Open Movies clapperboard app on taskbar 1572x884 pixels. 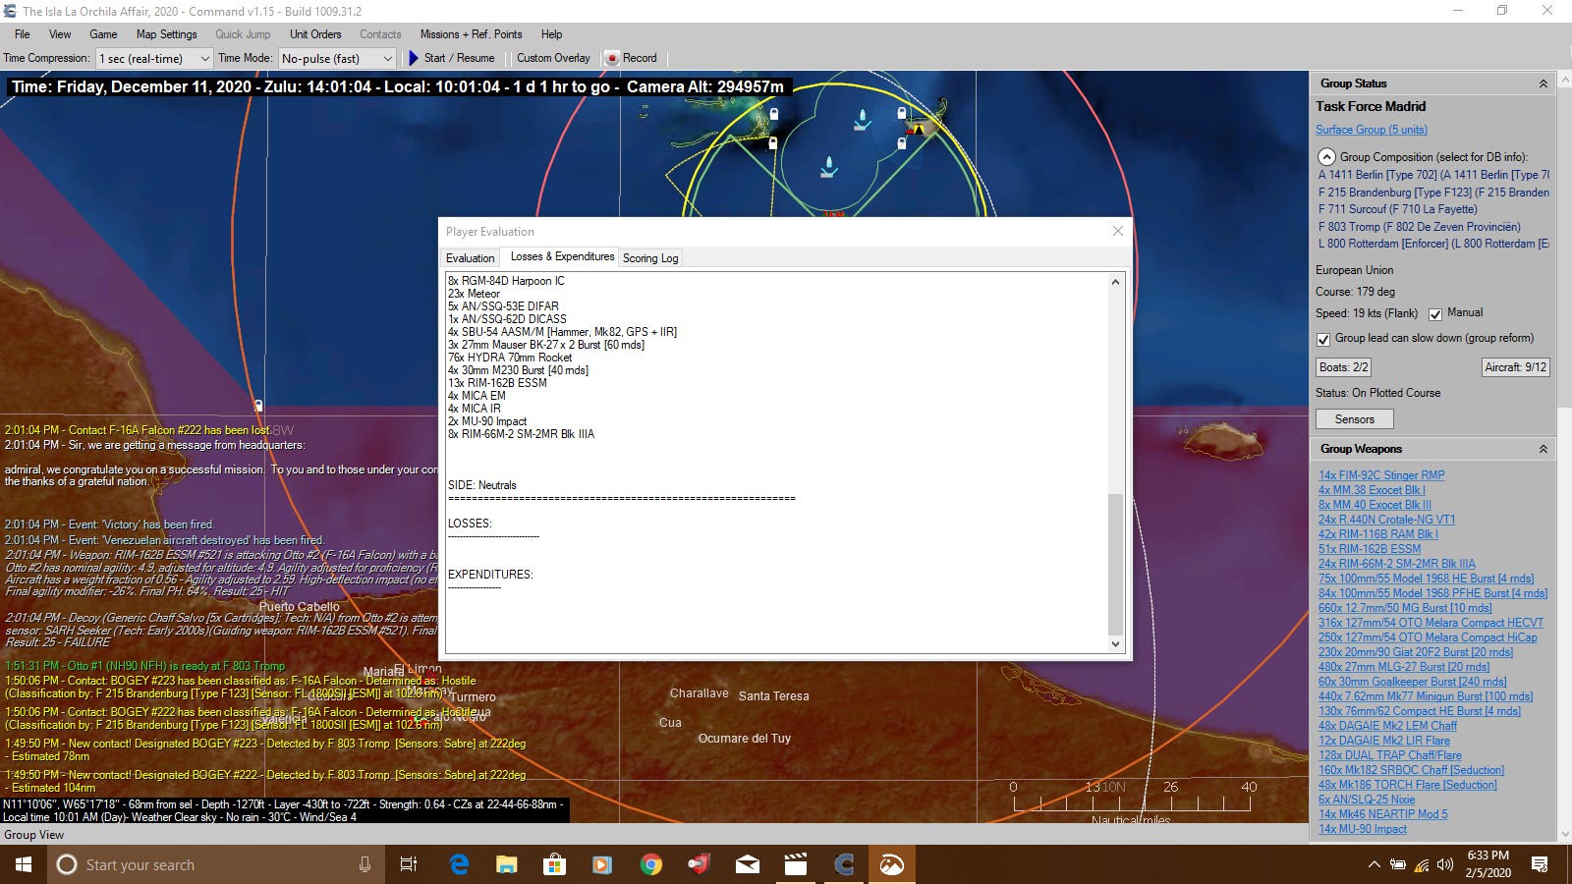click(x=796, y=864)
